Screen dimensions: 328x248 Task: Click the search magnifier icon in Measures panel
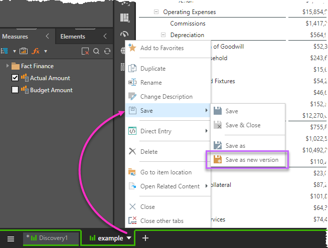[96, 51]
